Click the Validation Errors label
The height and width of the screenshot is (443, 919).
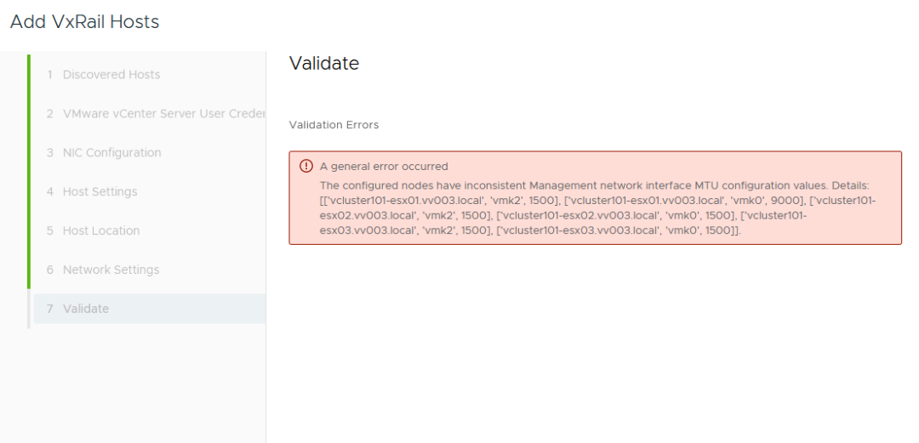334,125
